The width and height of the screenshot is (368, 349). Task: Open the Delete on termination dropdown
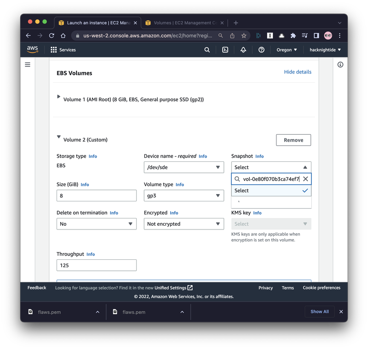(x=96, y=224)
